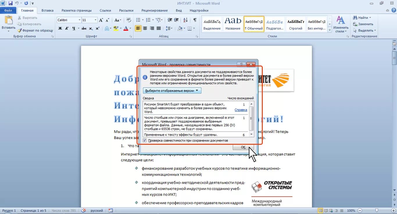397x214 pixels.
Task: Switch to the Ссылки tab
Action: click(105, 10)
